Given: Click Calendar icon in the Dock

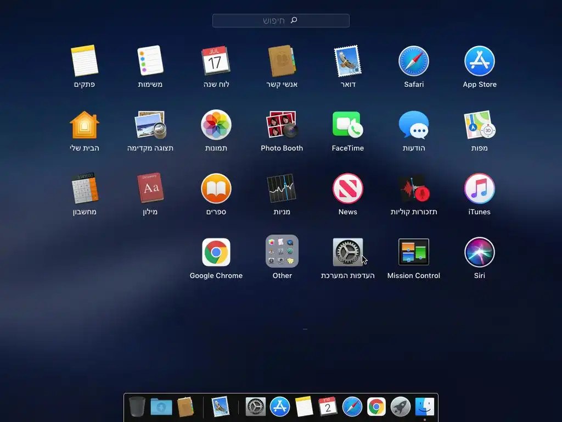Looking at the screenshot, I should pos(328,407).
